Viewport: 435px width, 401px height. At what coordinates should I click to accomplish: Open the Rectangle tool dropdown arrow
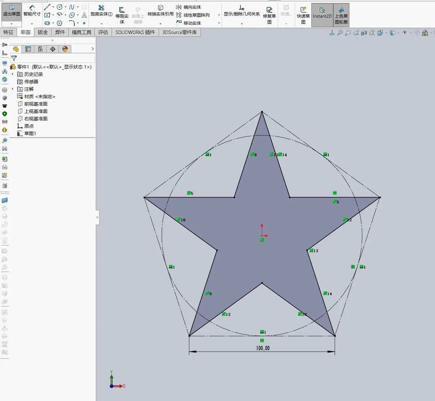(53, 15)
